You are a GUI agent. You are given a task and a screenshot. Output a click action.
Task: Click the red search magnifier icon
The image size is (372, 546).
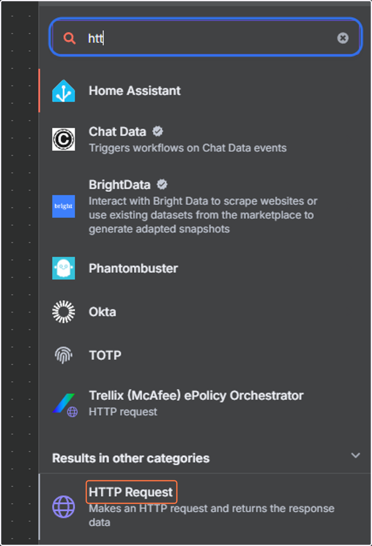[x=69, y=38]
